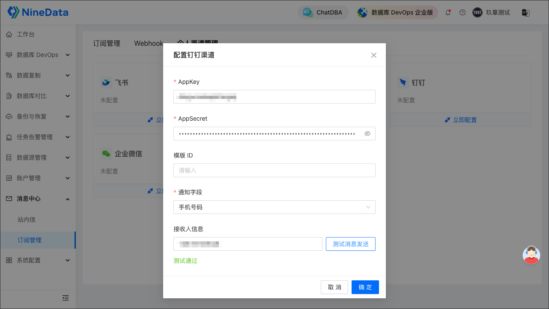Open the 通知字段 dropdown

point(274,207)
